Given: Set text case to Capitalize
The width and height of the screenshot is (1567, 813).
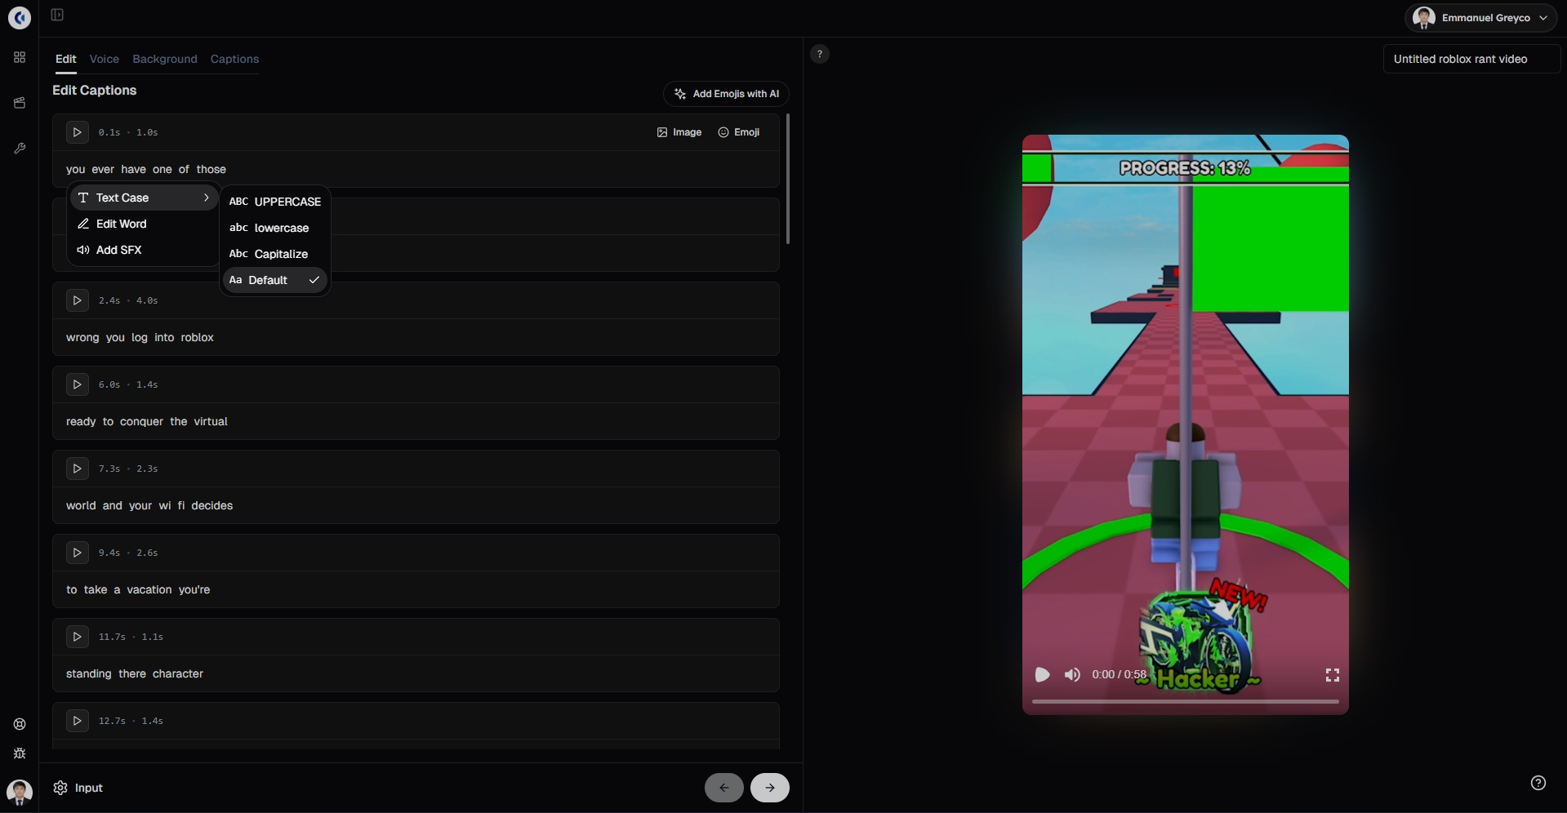Looking at the screenshot, I should pyautogui.click(x=275, y=254).
